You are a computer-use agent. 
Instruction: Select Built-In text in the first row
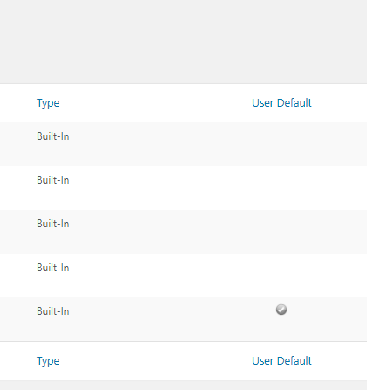click(53, 136)
